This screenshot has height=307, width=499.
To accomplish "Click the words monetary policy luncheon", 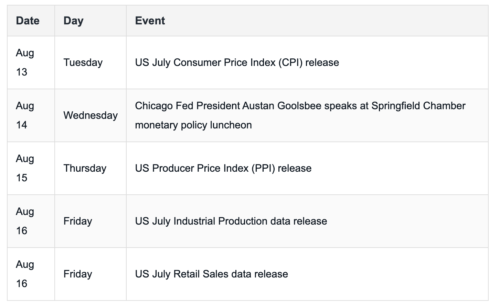I will (x=193, y=125).
